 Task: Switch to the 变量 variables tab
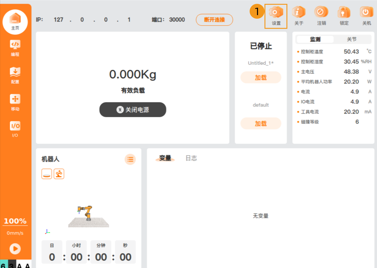point(165,158)
